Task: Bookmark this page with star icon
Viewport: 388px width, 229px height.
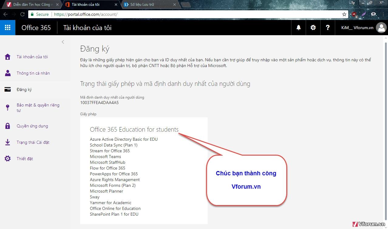Action: coord(344,14)
